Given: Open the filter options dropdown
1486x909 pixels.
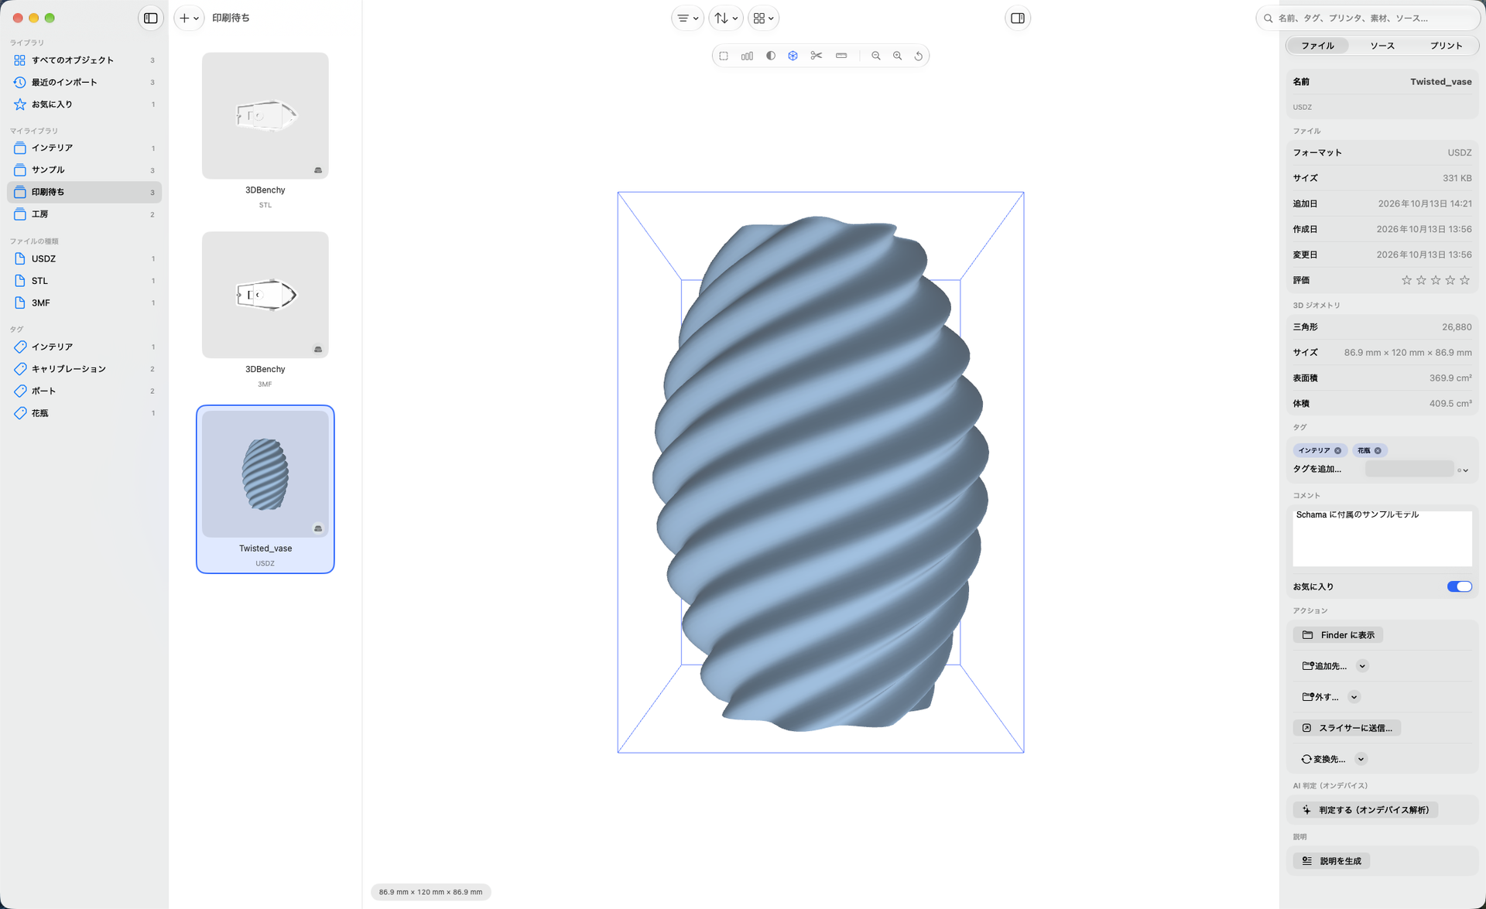Looking at the screenshot, I should [x=687, y=18].
